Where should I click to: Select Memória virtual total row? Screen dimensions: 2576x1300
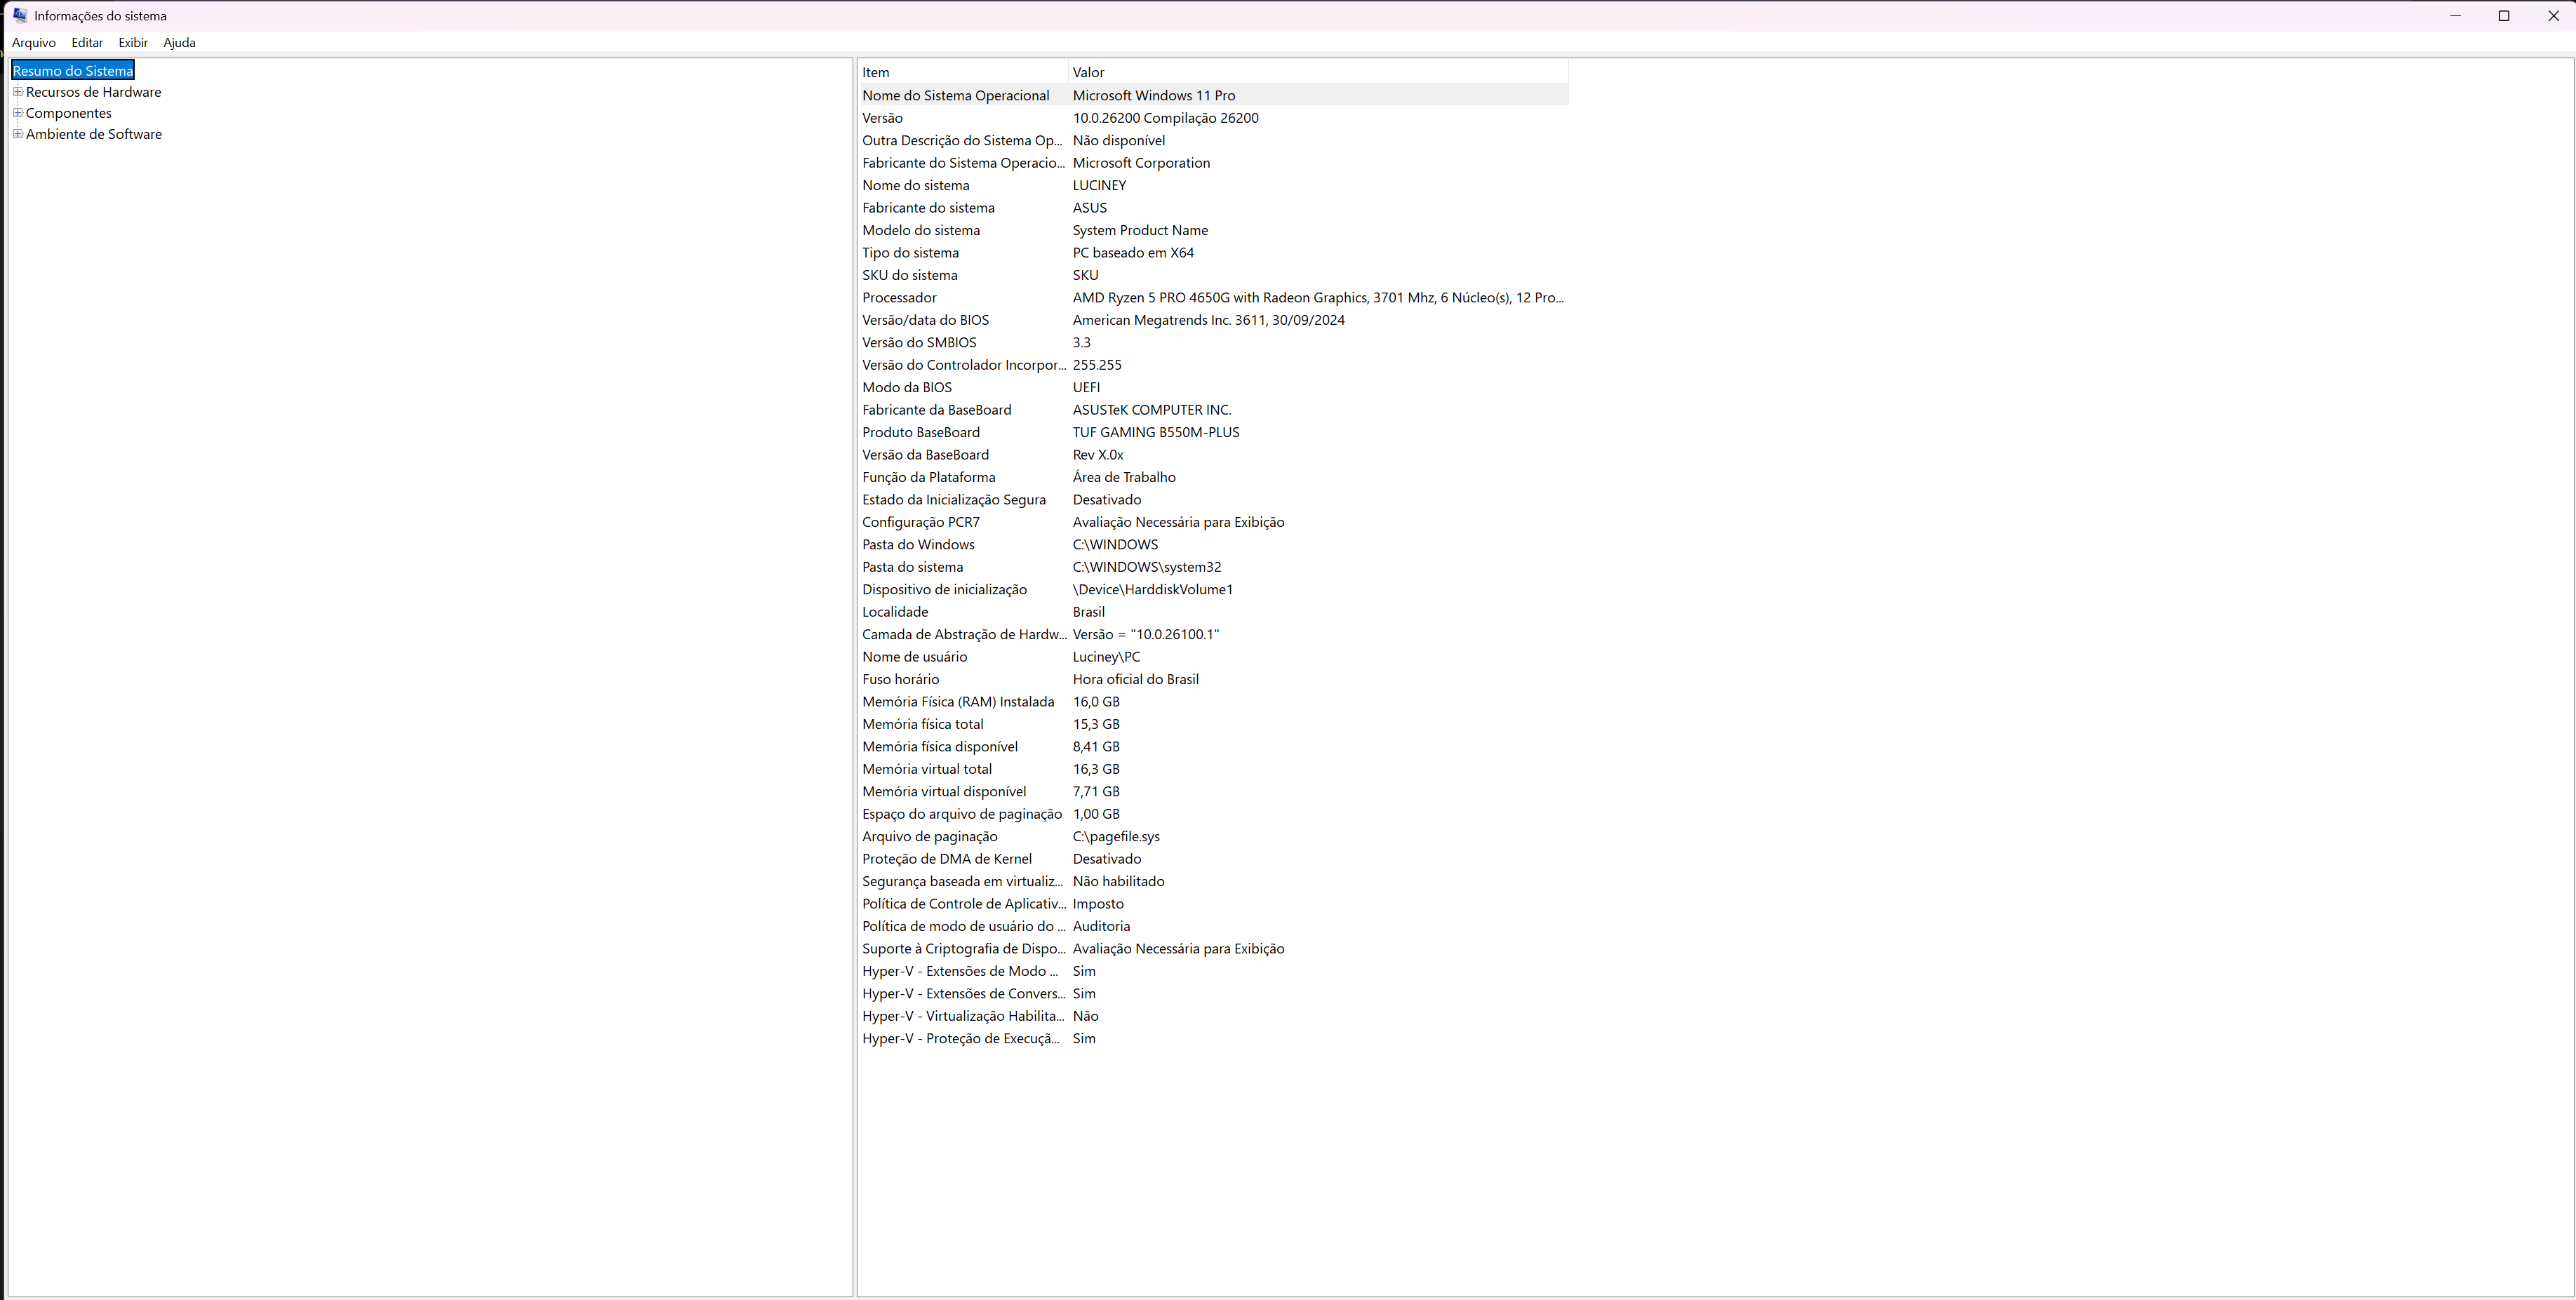(x=1214, y=769)
